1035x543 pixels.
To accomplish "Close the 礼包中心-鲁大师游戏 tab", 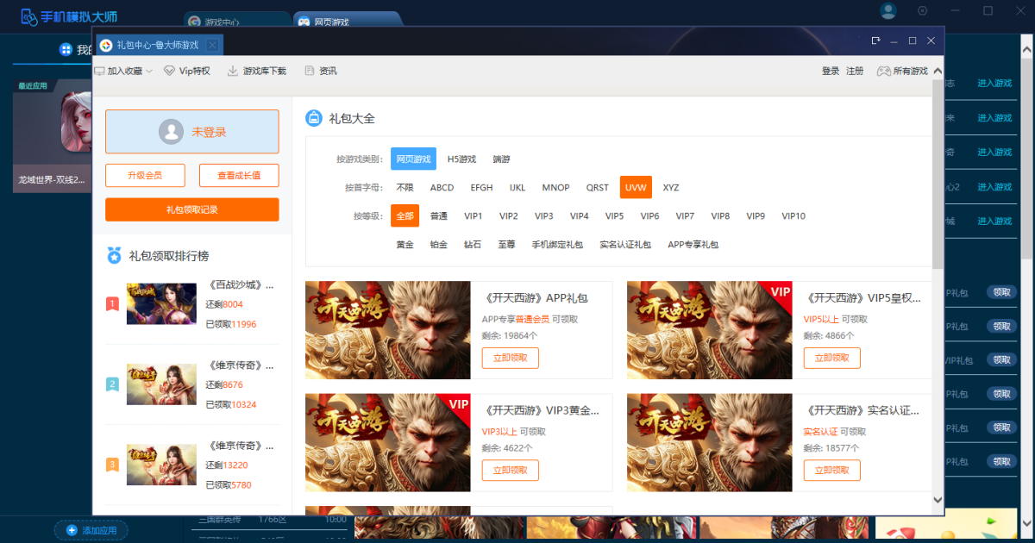I will (x=212, y=45).
